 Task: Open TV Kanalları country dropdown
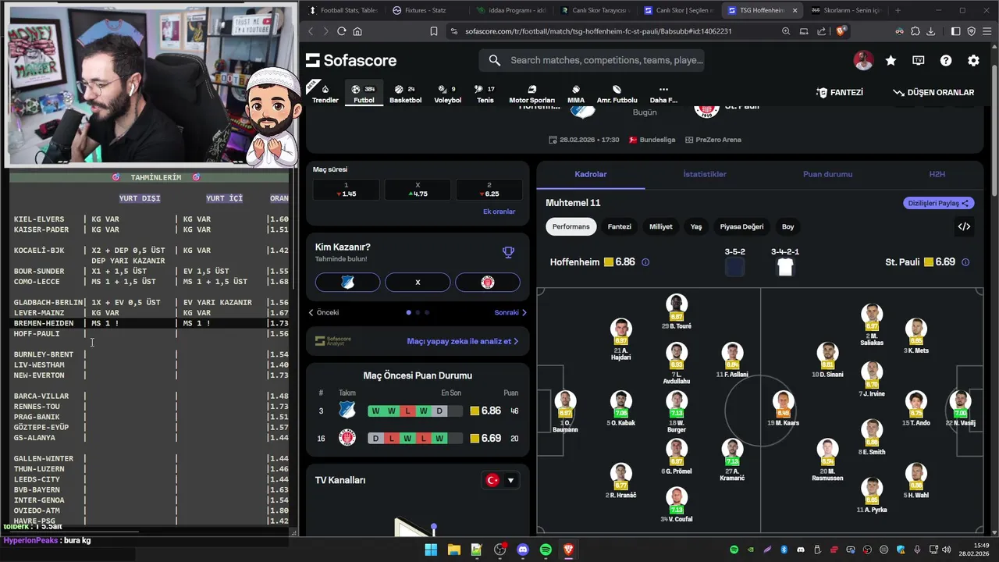tap(501, 480)
